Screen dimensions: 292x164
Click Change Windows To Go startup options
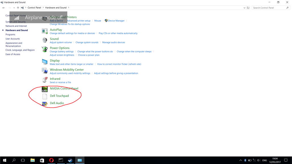(70, 24)
